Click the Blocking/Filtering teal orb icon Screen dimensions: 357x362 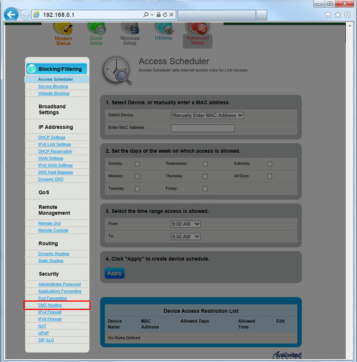coord(32,69)
